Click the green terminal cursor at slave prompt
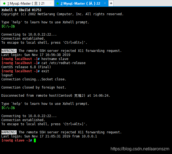The width and height of the screenshot is (172, 154). tap(35, 140)
